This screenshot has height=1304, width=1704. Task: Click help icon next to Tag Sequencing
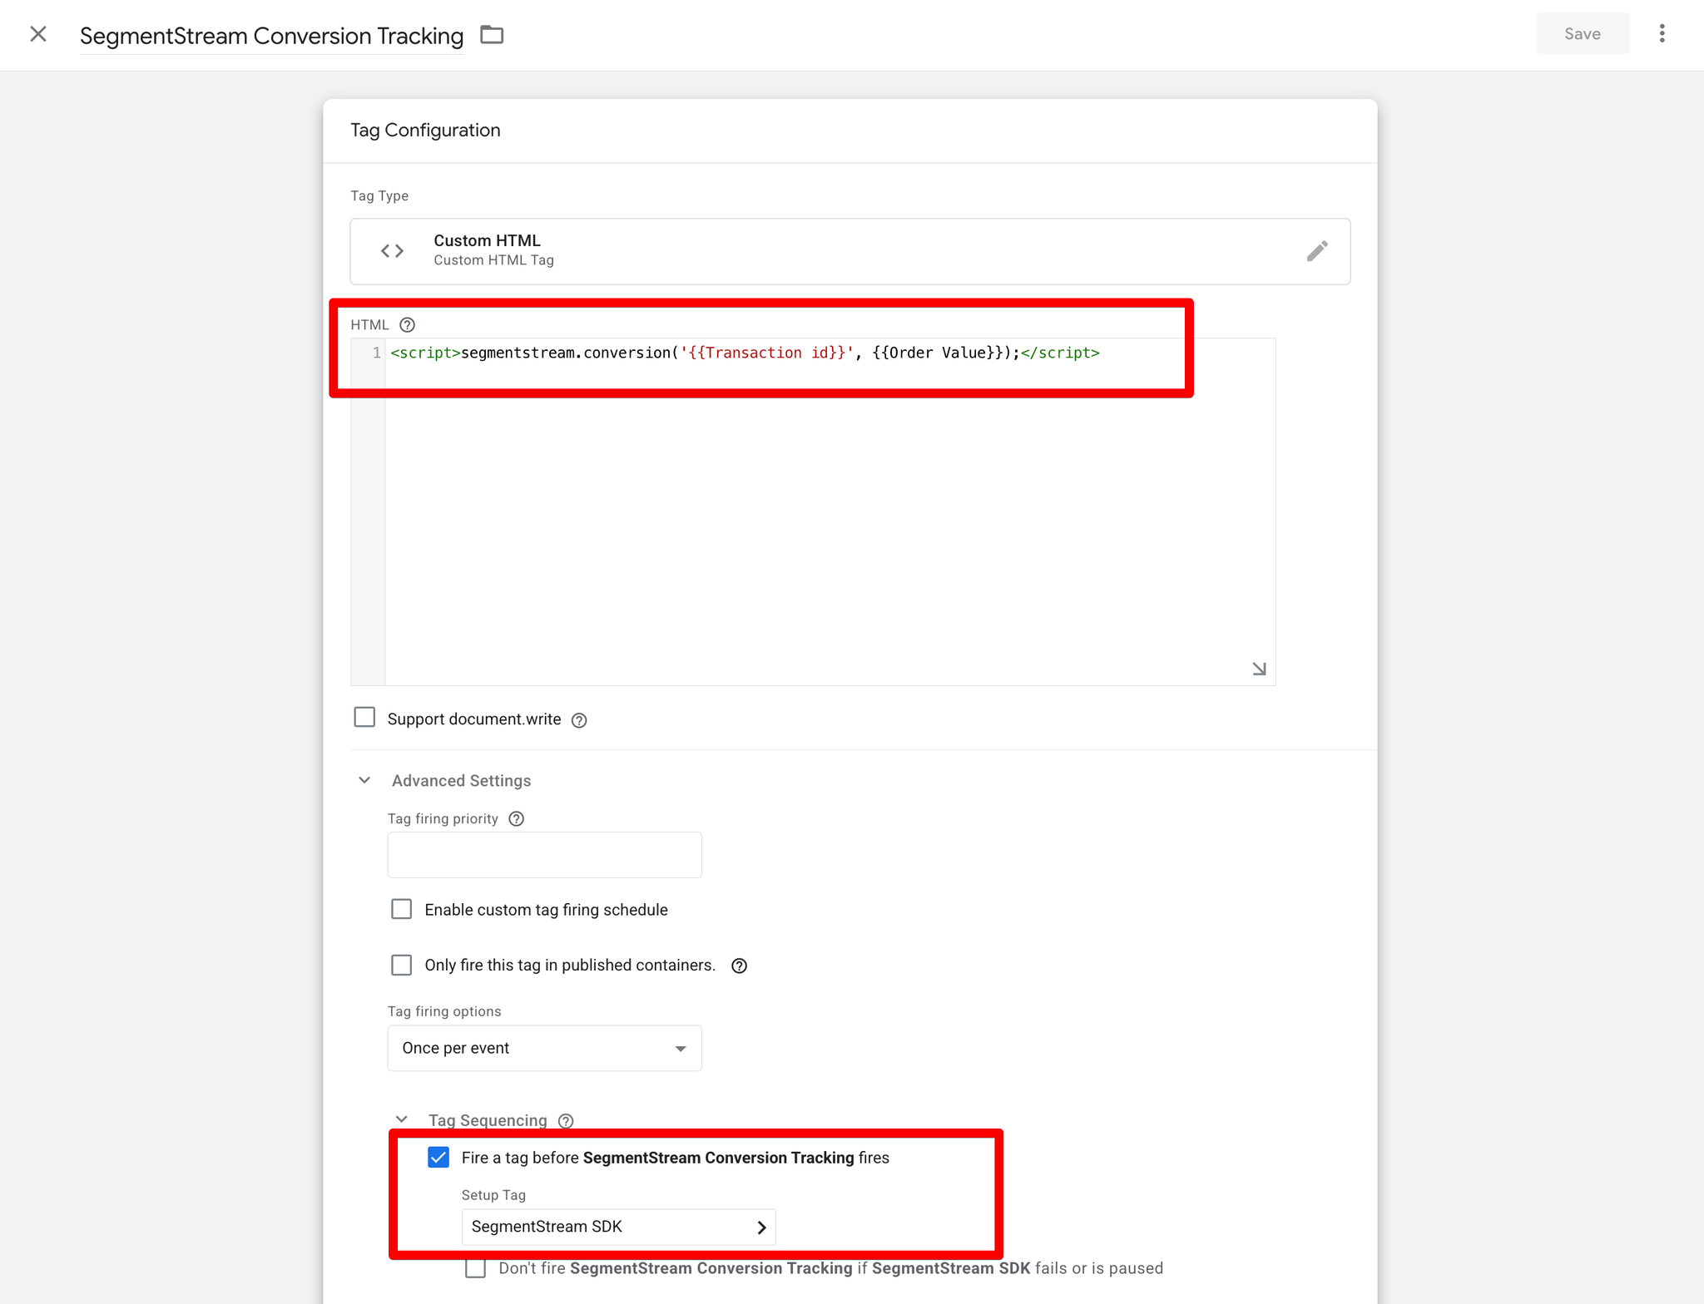pyautogui.click(x=566, y=1121)
